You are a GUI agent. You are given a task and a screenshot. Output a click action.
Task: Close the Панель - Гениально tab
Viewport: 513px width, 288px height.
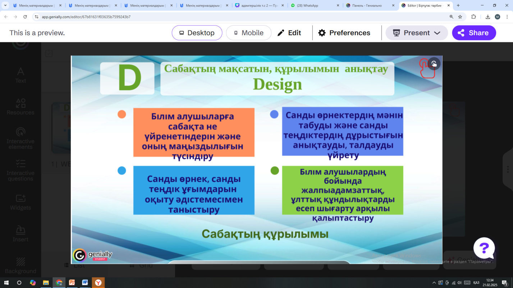393,5
